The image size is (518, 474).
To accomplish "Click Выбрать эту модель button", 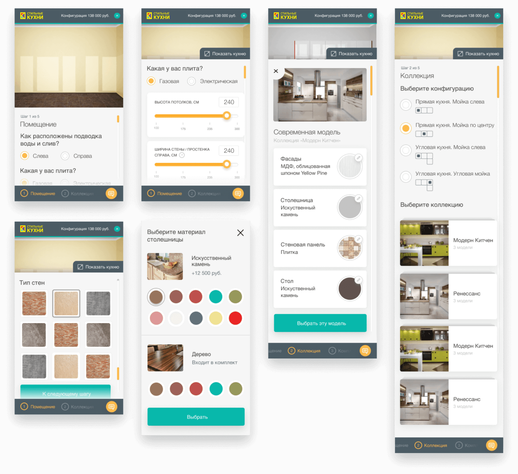I will click(320, 323).
